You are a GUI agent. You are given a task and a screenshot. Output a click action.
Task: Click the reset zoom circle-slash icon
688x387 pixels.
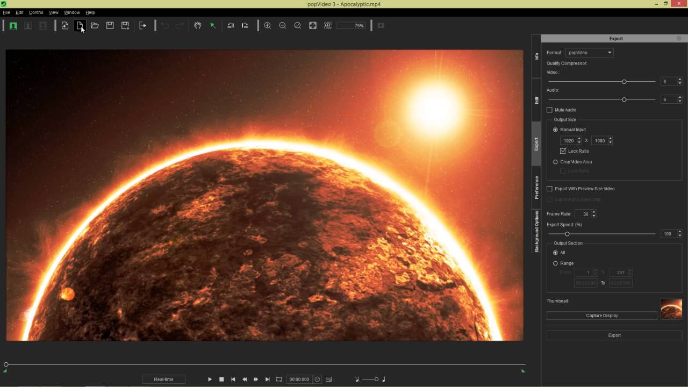click(297, 25)
